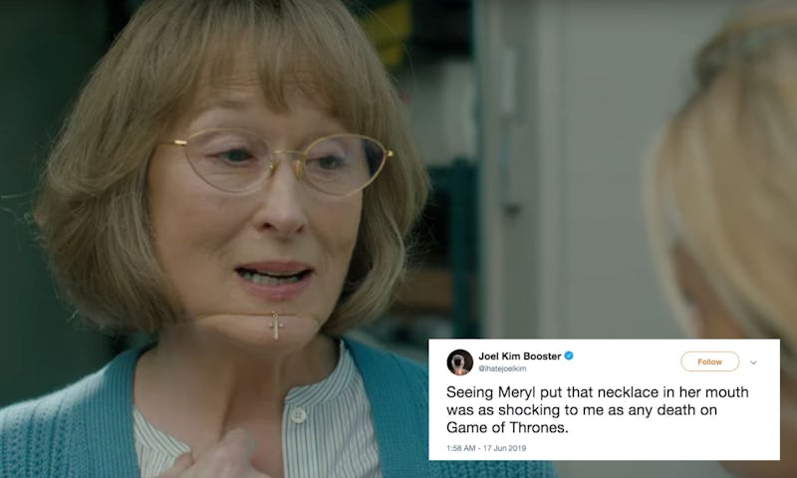
Task: Expand the chevron menu next to Follow
Action: tap(753, 362)
